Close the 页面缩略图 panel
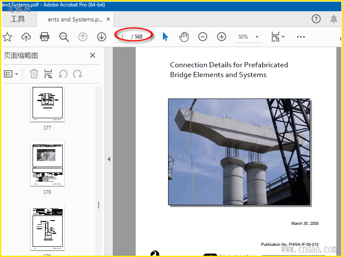343x257 pixels. 92,55
